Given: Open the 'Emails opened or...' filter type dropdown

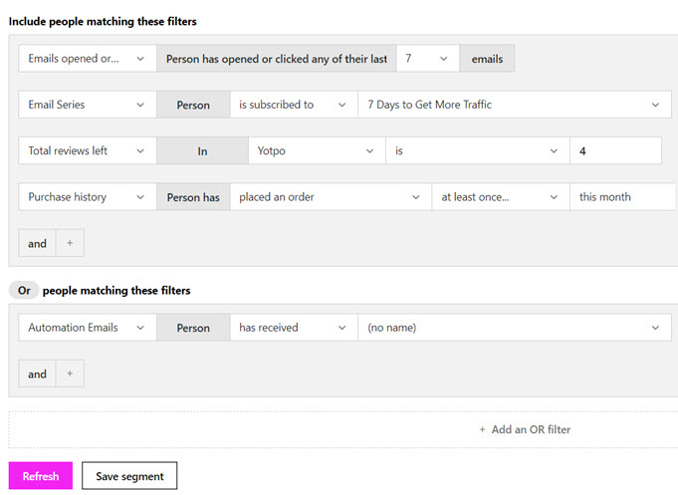Looking at the screenshot, I should pos(88,59).
